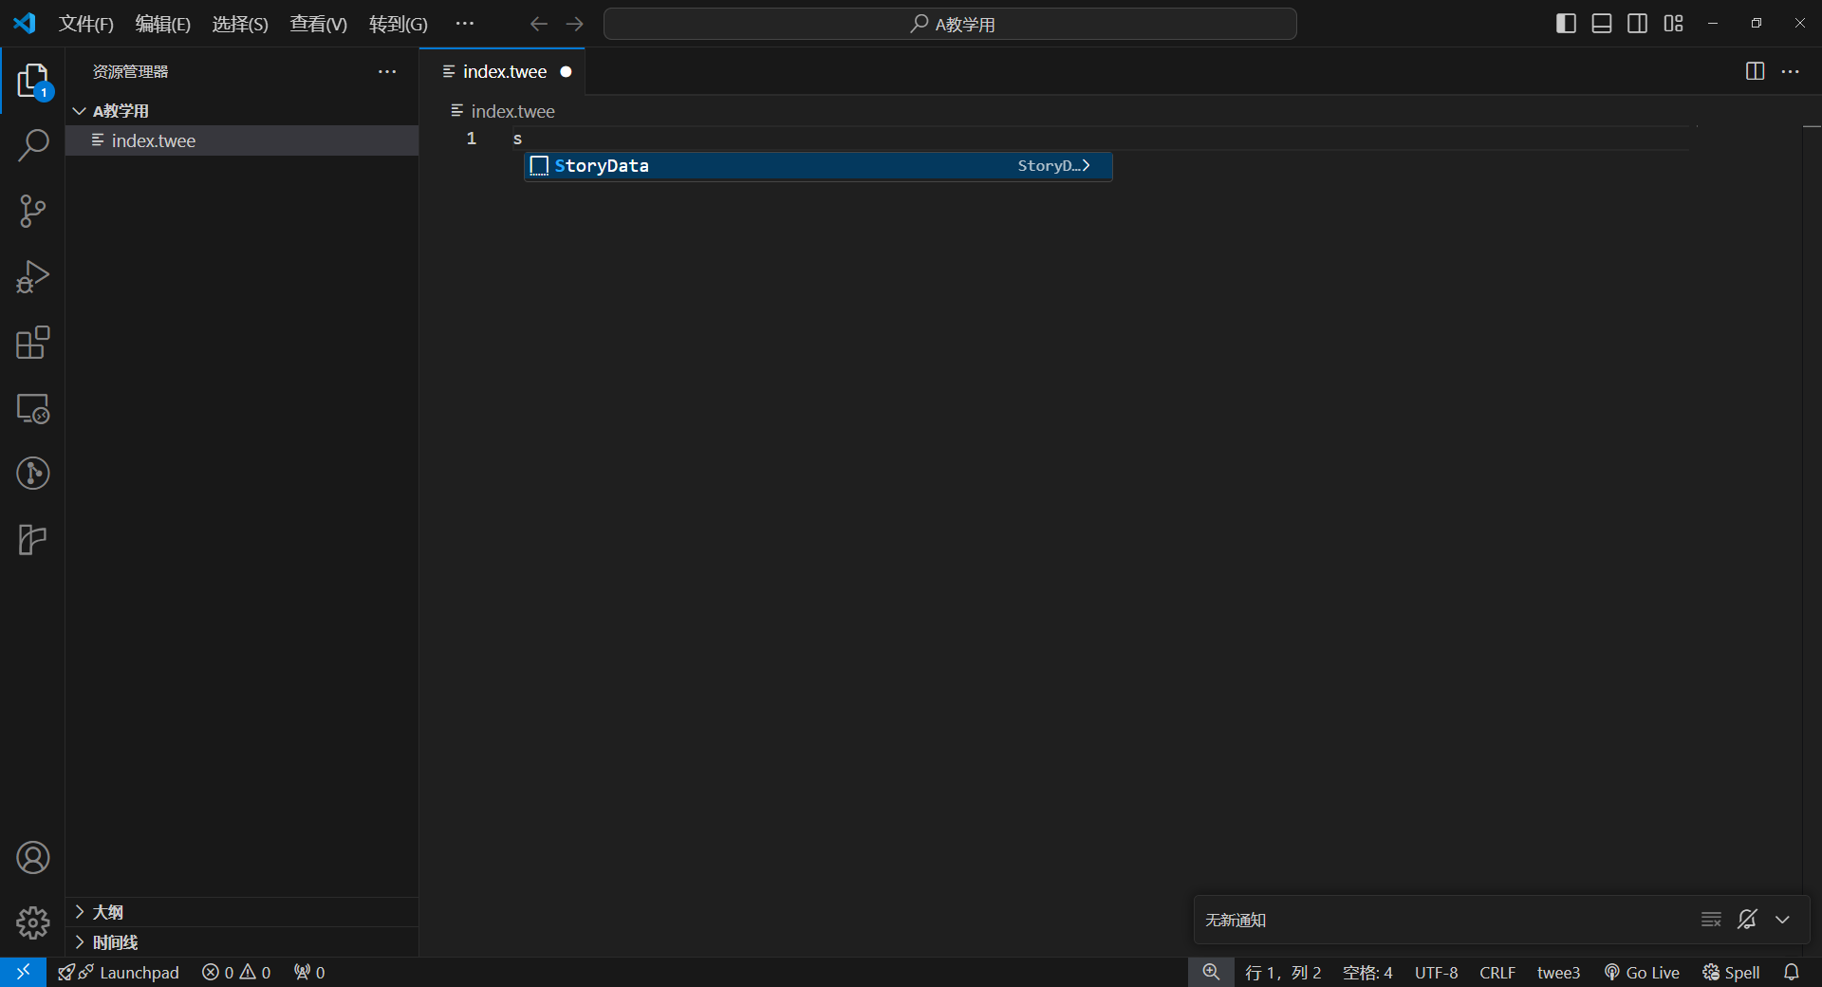Screen dimensions: 1822x987
Task: Open the Run and Debug view
Action: point(32,276)
